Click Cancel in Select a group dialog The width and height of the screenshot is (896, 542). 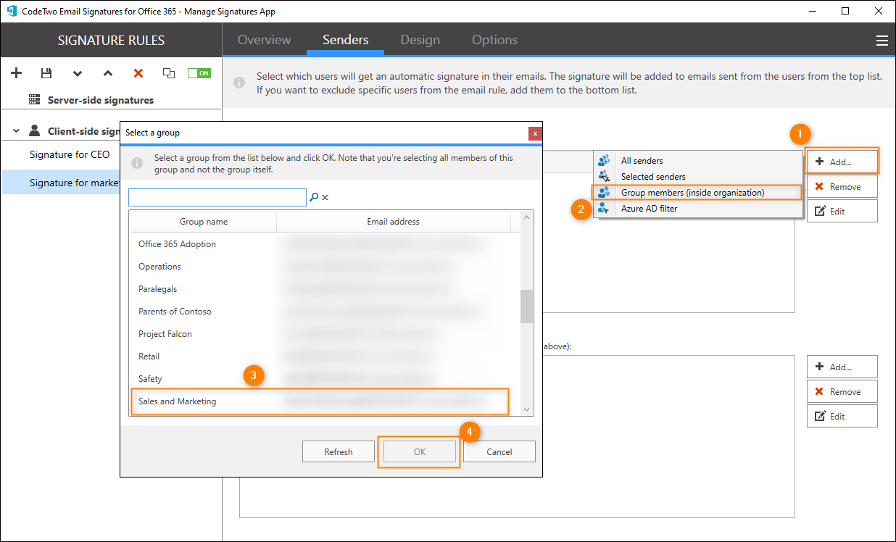499,451
